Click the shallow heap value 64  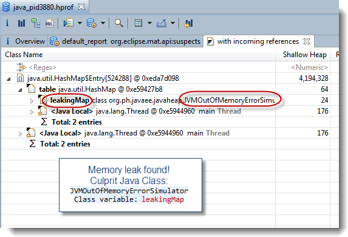[324, 89]
